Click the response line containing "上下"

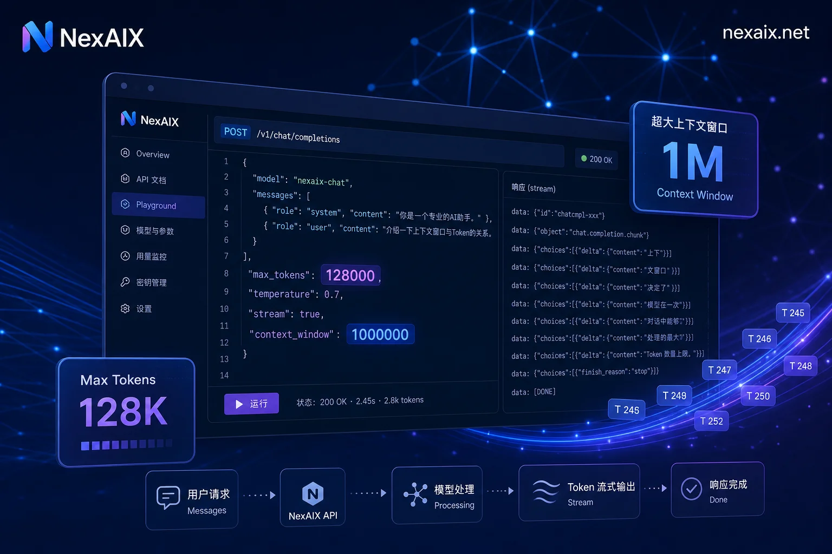click(x=591, y=251)
